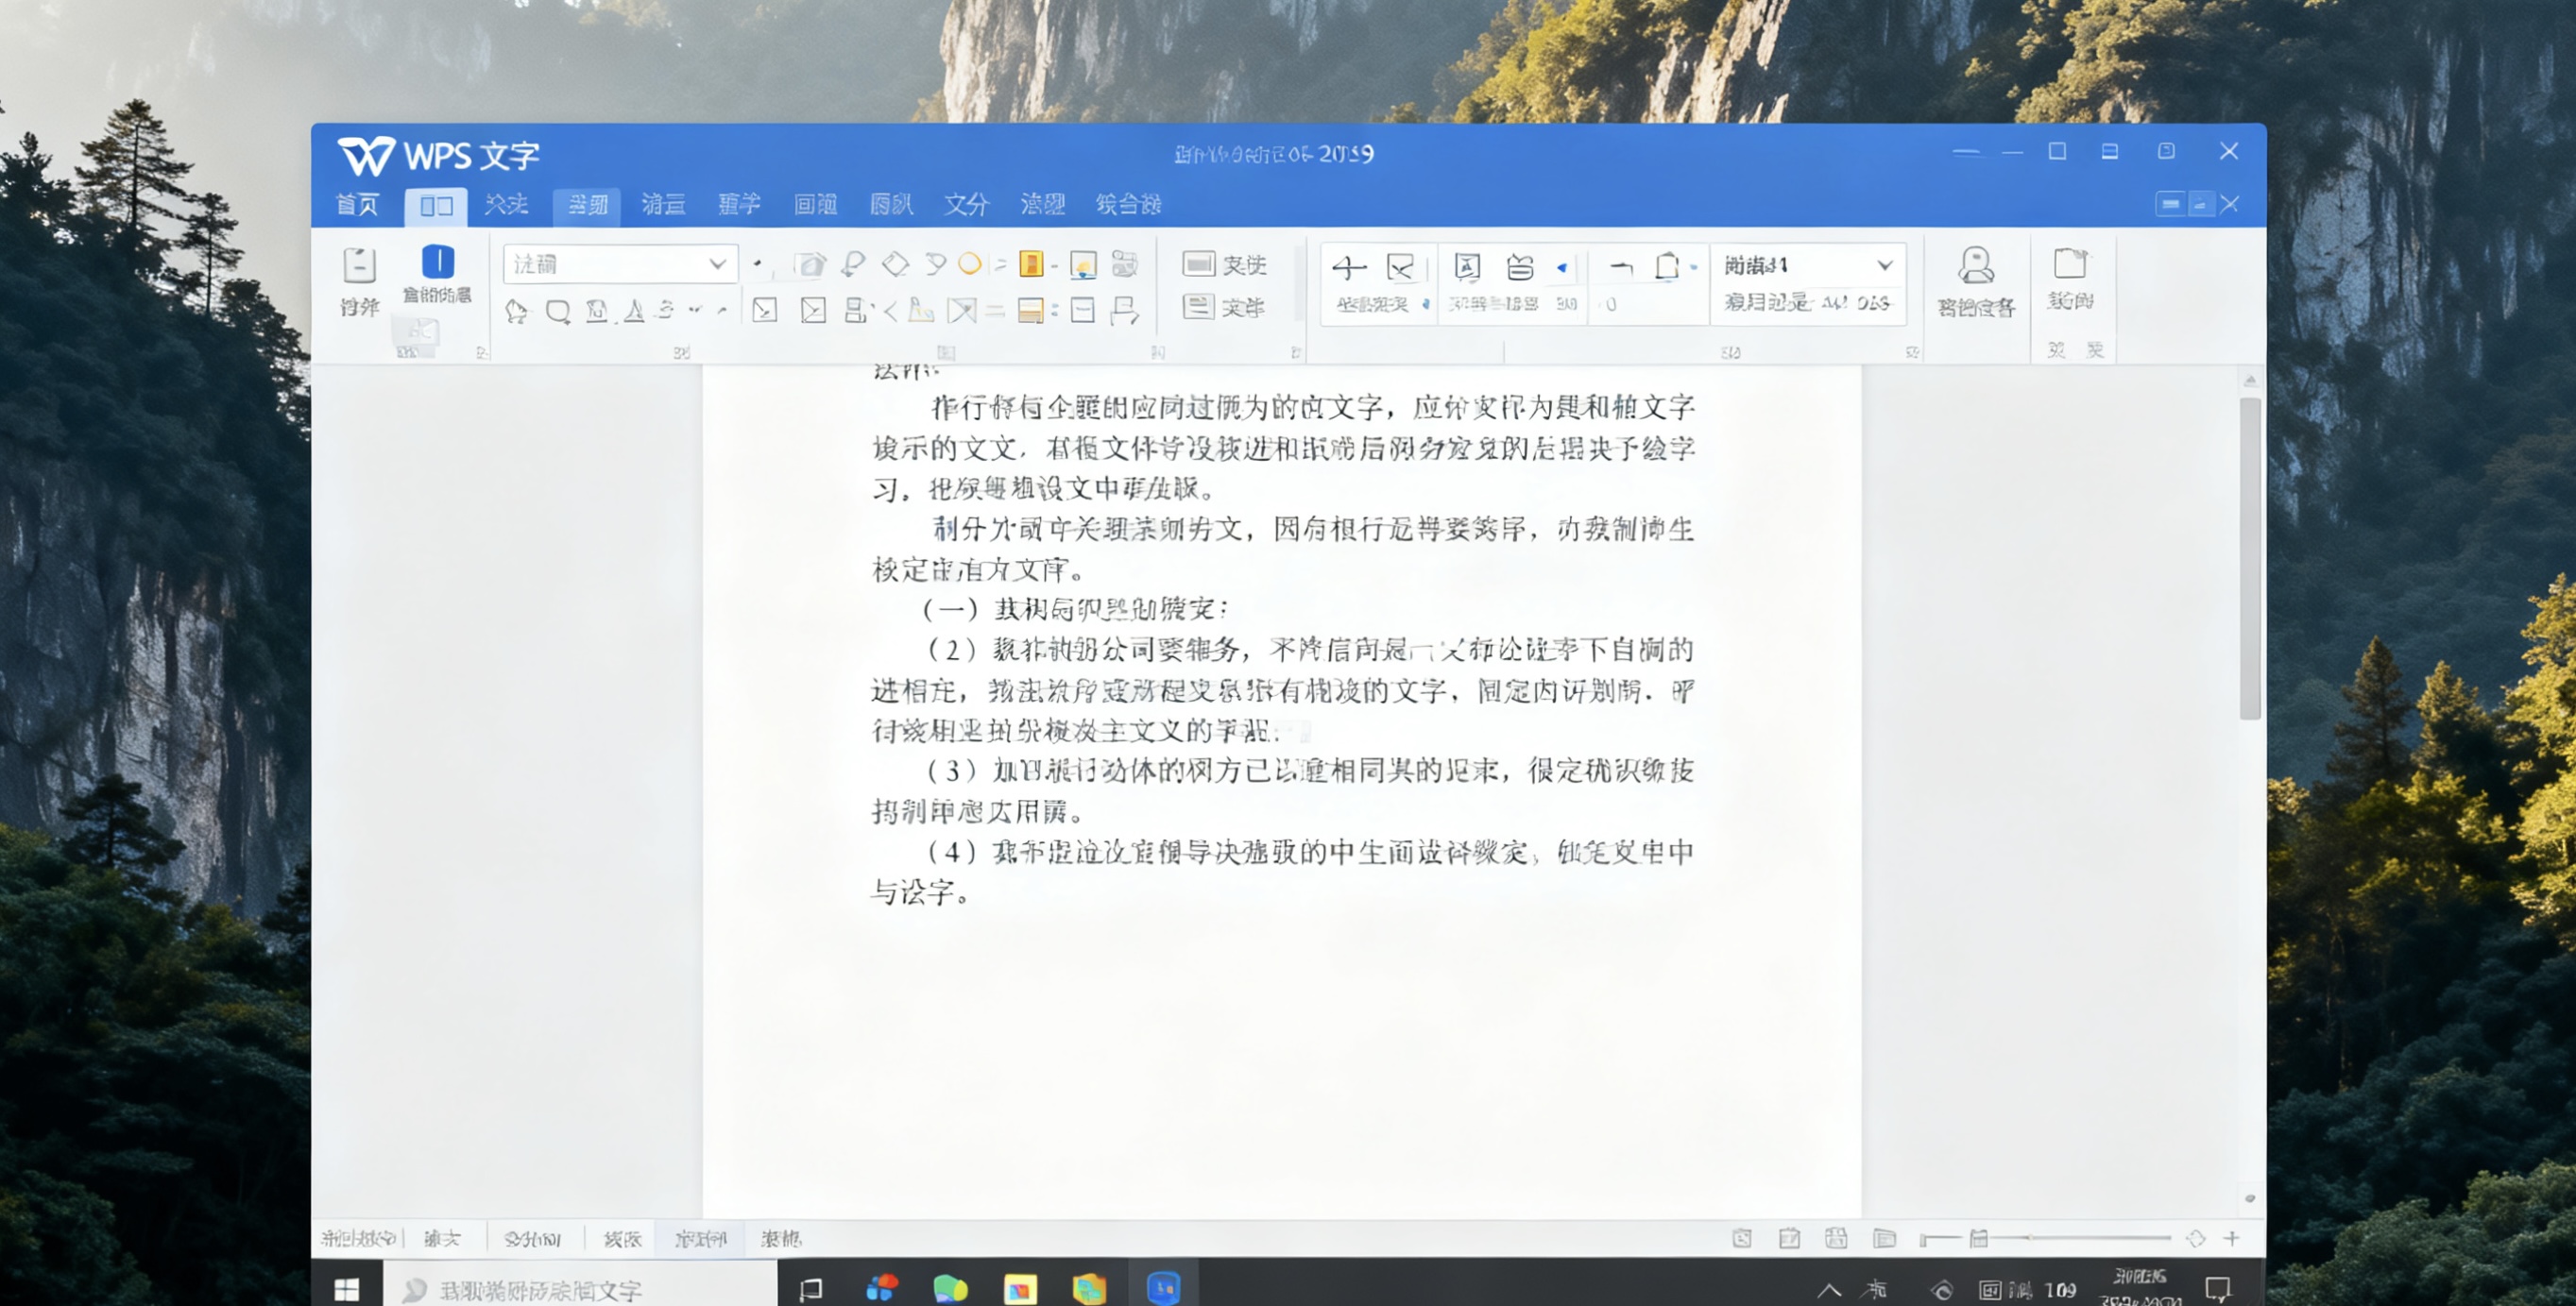The height and width of the screenshot is (1306, 2576).
Task: Select the oval shape tool in the ribbon
Action: click(x=970, y=265)
